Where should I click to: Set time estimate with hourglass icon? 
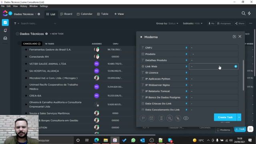pyautogui.click(x=161, y=118)
